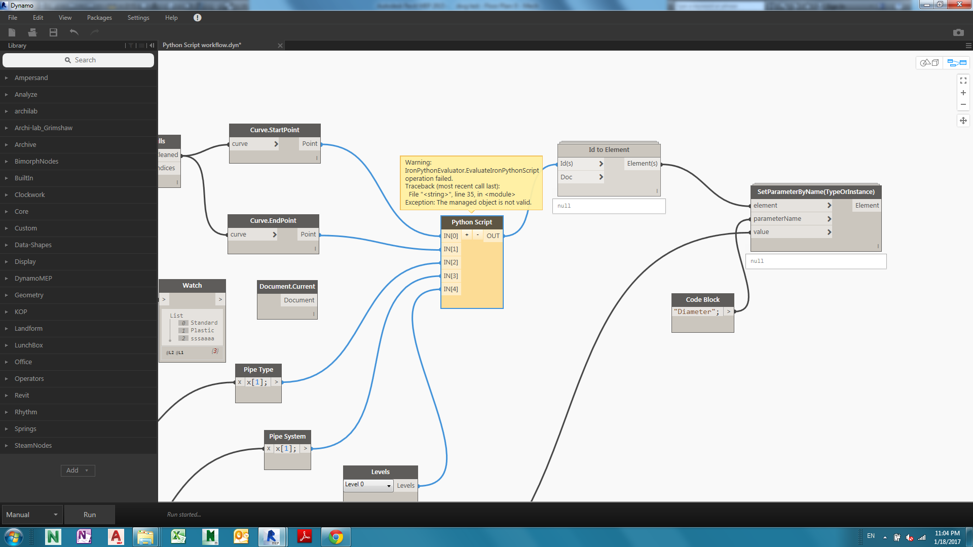Open the Settings menu

click(x=138, y=18)
